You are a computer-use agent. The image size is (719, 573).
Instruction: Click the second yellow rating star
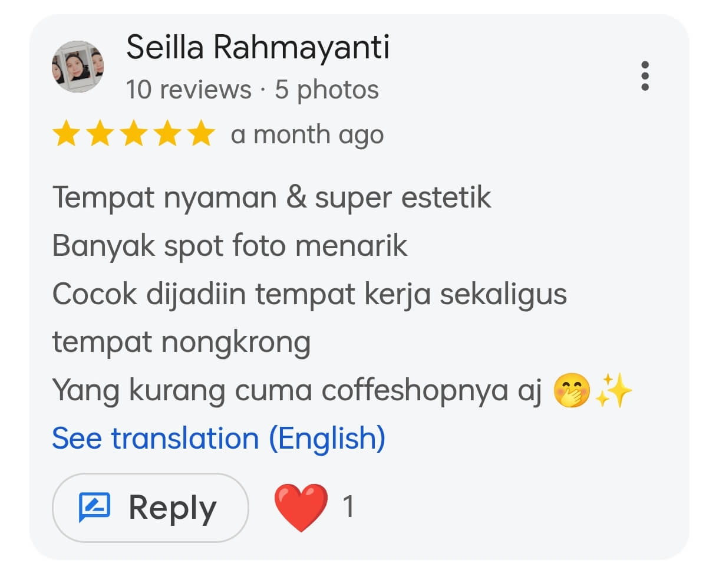[100, 134]
